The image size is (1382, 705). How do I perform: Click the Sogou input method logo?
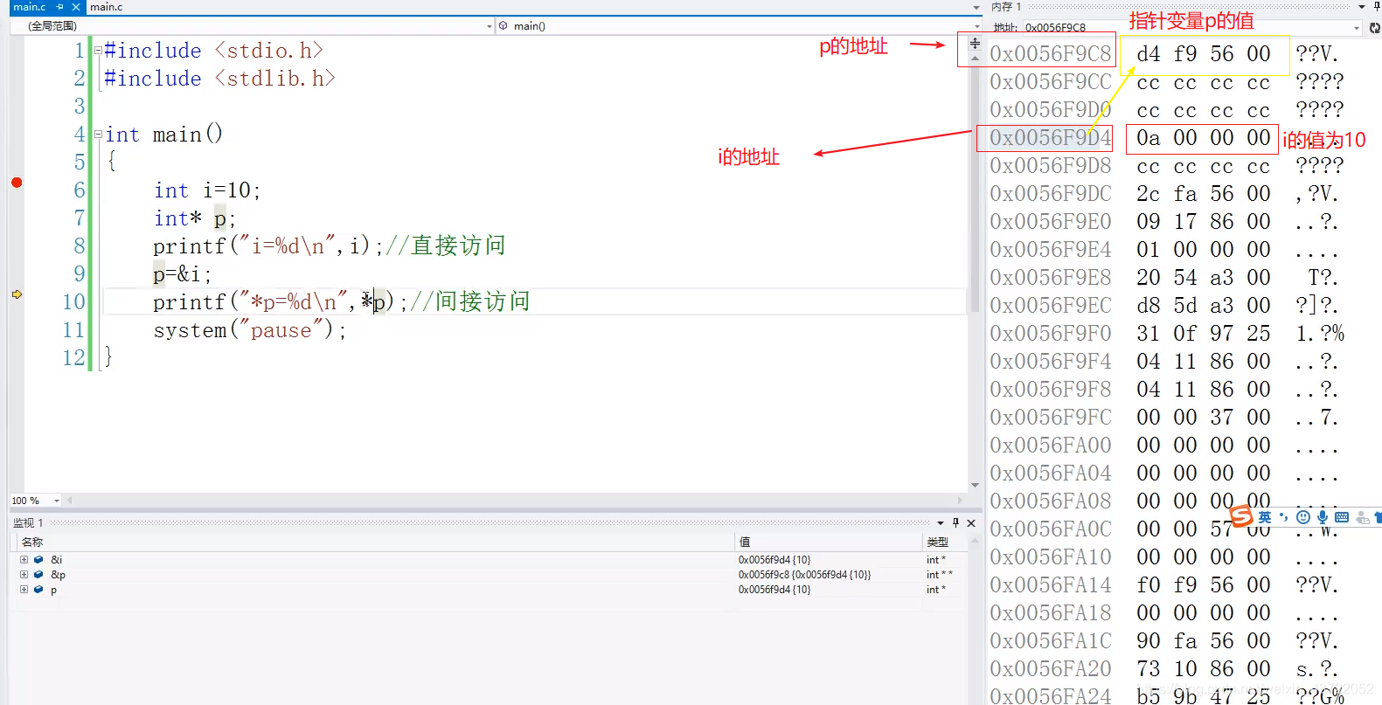click(x=1241, y=516)
